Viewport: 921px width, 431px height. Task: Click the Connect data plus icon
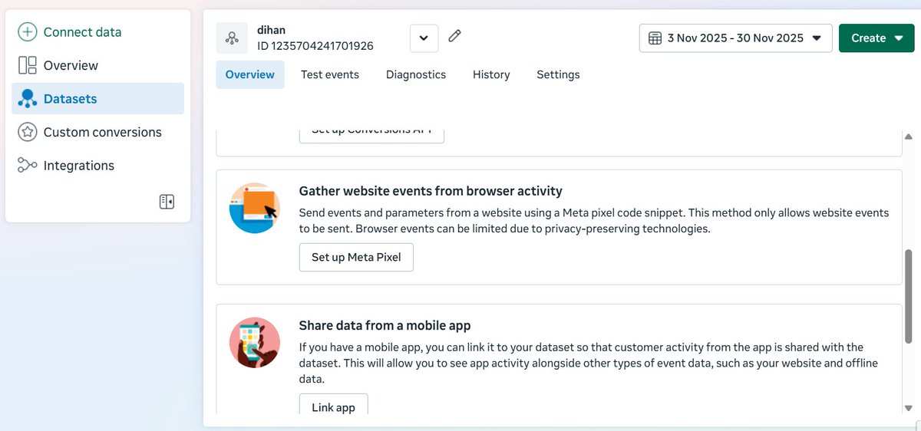[x=28, y=32]
